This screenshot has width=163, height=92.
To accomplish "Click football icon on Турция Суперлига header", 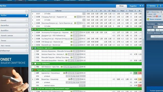I will click(33, 70).
